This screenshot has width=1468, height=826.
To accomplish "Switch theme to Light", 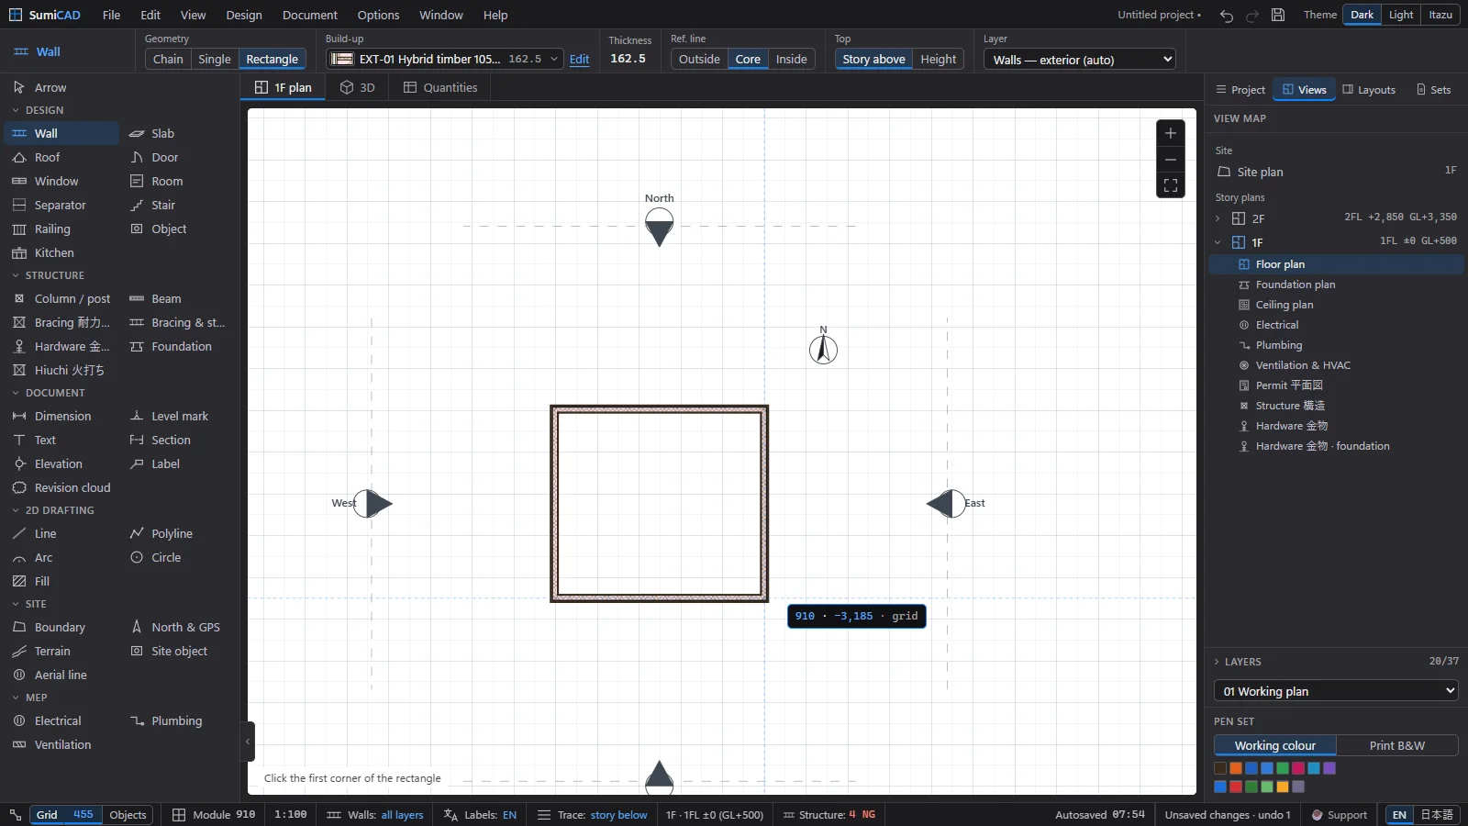I will click(x=1401, y=15).
